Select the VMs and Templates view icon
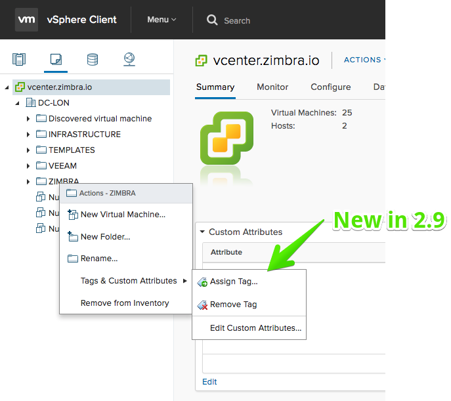The height and width of the screenshot is (401, 451). tap(56, 59)
